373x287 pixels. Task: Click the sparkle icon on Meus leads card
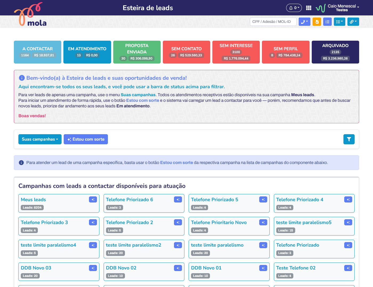[x=93, y=200]
